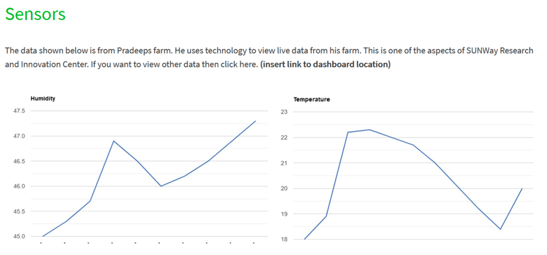Click the first humidity point at 45.0
547x255 pixels.
[x=42, y=236]
